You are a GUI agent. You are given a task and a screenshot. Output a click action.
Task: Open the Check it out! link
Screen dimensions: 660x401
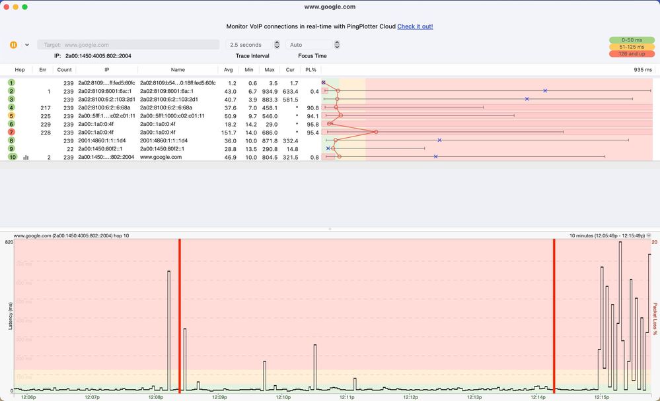415,26
